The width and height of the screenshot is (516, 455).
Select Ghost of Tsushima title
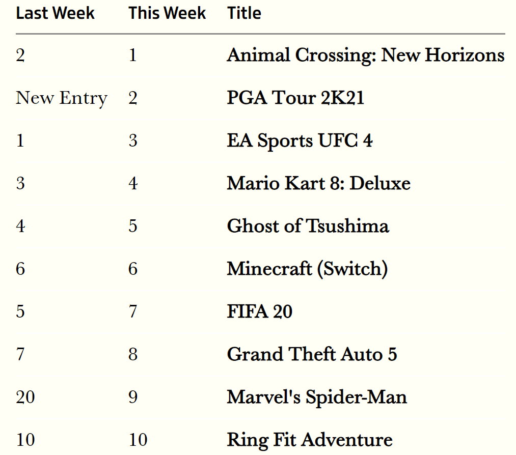coord(308,226)
